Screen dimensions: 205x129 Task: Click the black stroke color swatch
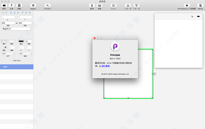[x=21, y=41]
